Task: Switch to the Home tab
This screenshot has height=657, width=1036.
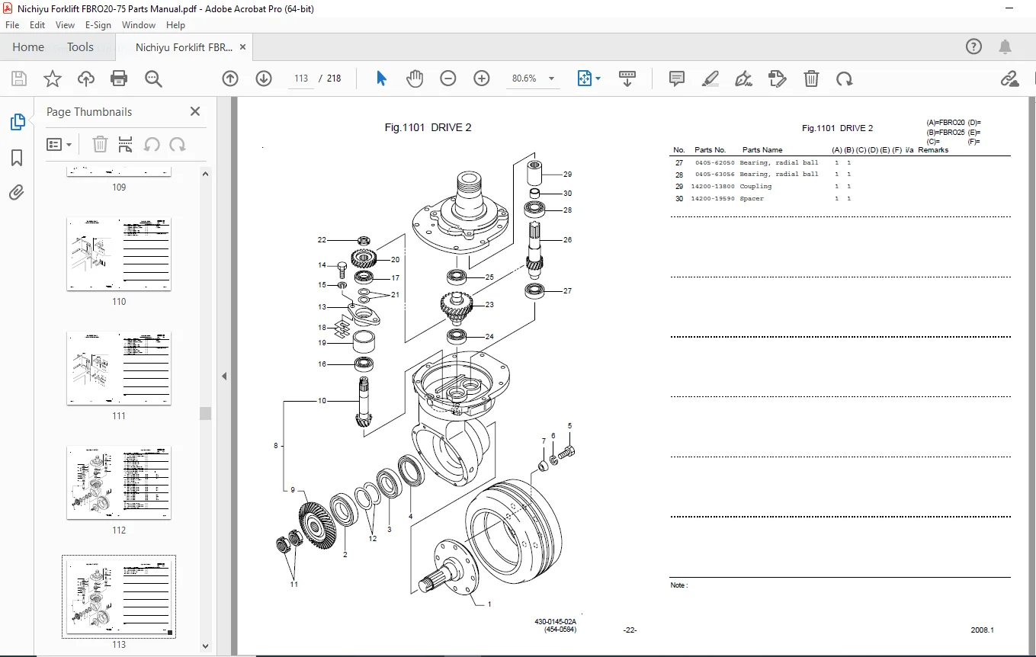Action: 28,47
